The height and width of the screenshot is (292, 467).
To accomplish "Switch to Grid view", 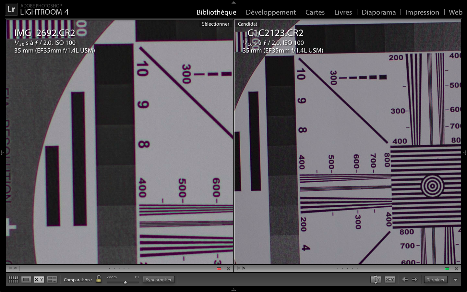I will [x=13, y=280].
